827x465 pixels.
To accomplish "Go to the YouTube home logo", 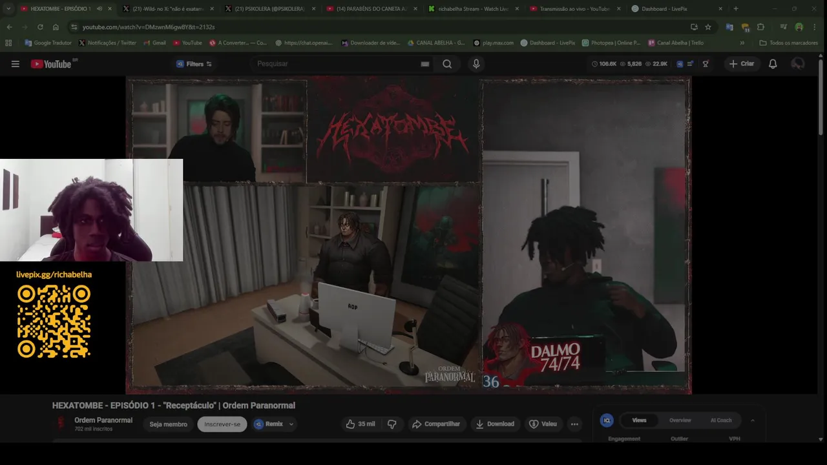I will (x=51, y=64).
